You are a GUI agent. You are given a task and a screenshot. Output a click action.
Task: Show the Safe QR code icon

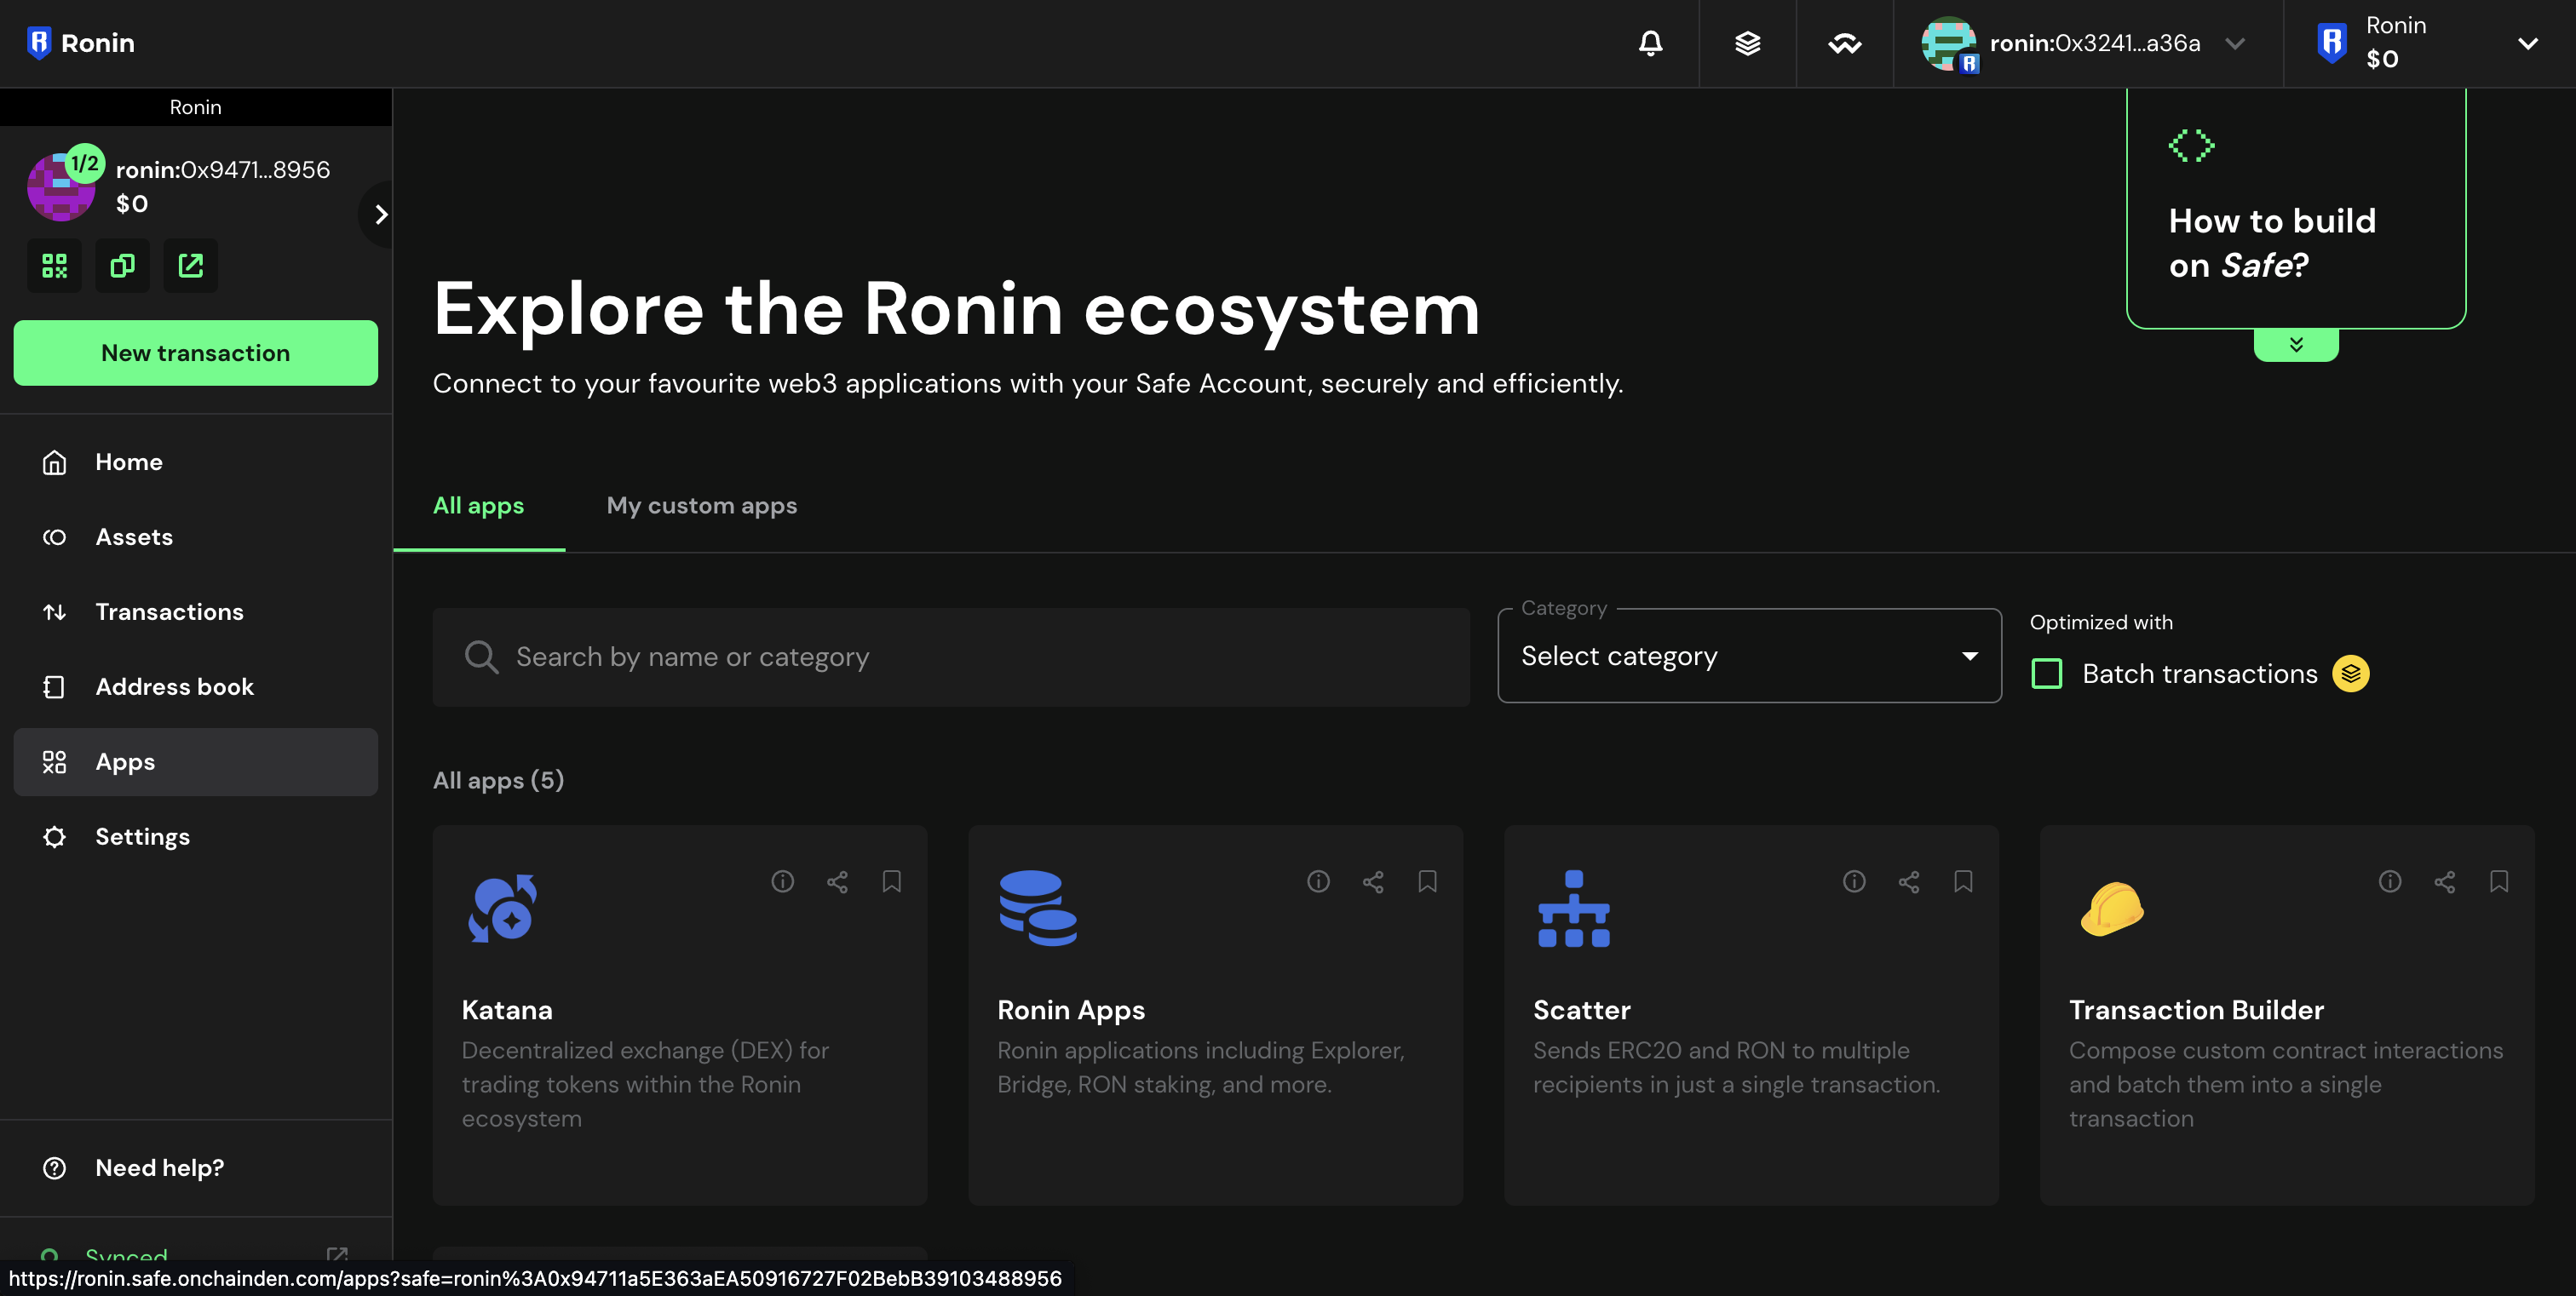(x=54, y=266)
